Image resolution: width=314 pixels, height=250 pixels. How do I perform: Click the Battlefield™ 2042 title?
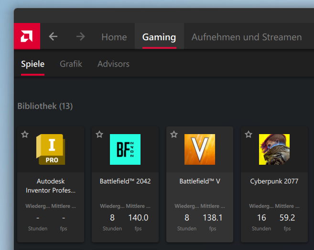click(x=125, y=181)
